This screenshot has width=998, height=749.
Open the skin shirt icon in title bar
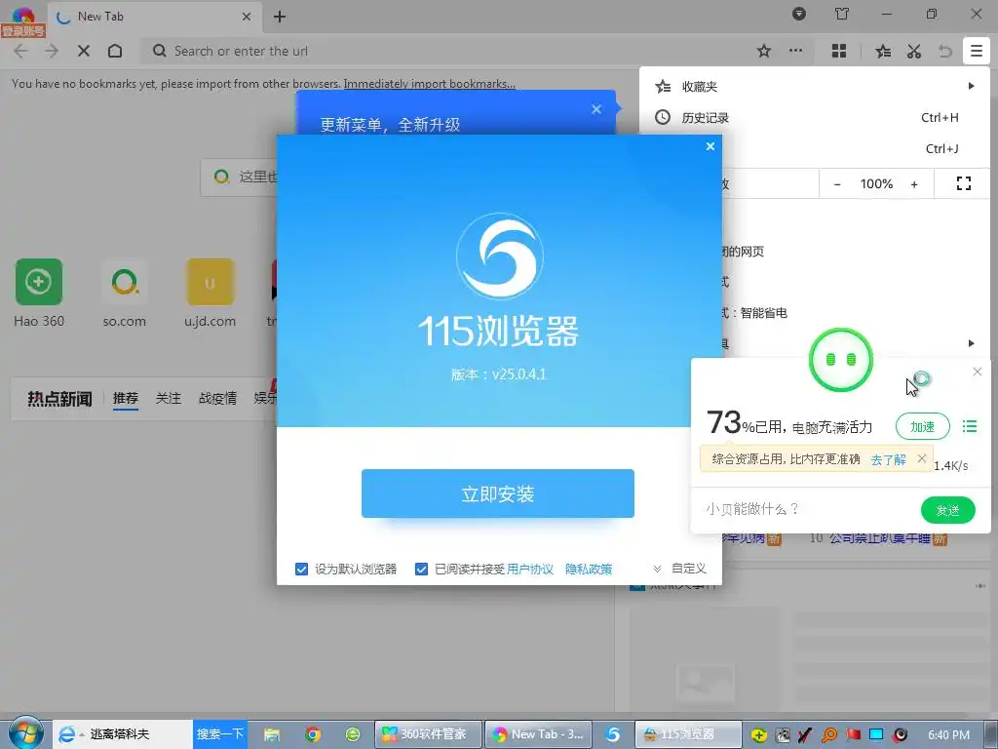pyautogui.click(x=841, y=14)
